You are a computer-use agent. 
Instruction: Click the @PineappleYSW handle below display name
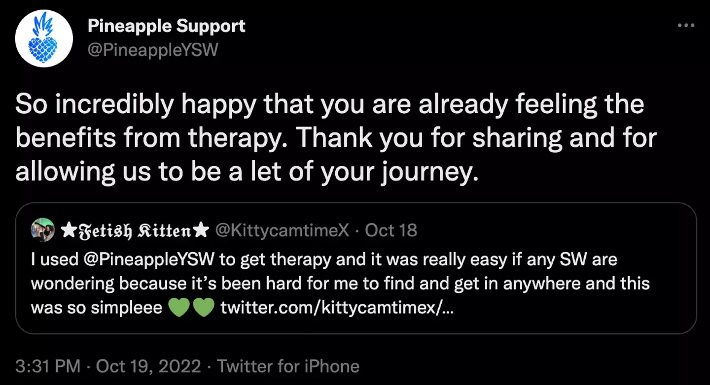(152, 49)
